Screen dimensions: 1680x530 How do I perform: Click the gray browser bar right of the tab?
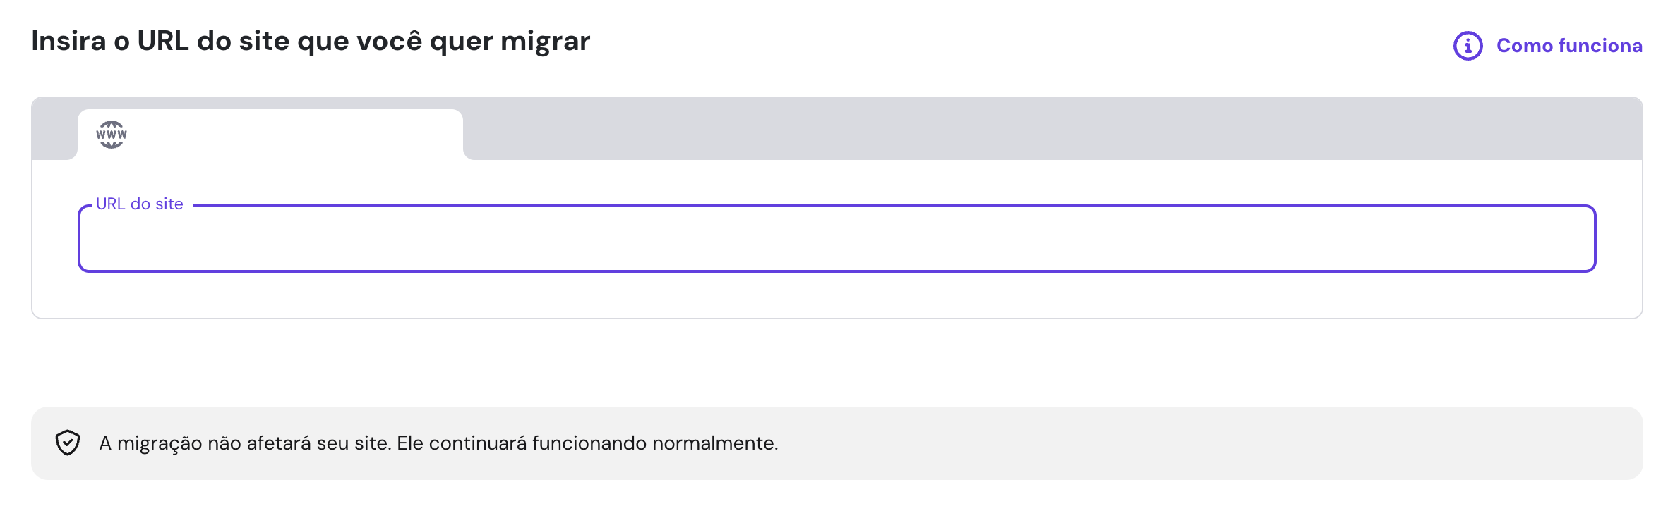[1052, 128]
